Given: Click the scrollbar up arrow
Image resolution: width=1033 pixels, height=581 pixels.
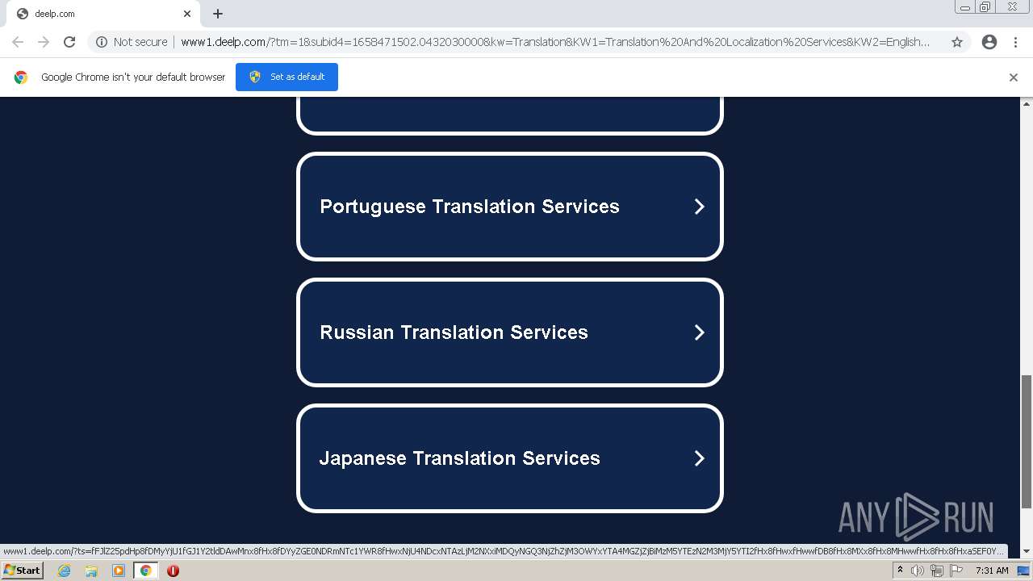Looking at the screenshot, I should tap(1027, 103).
